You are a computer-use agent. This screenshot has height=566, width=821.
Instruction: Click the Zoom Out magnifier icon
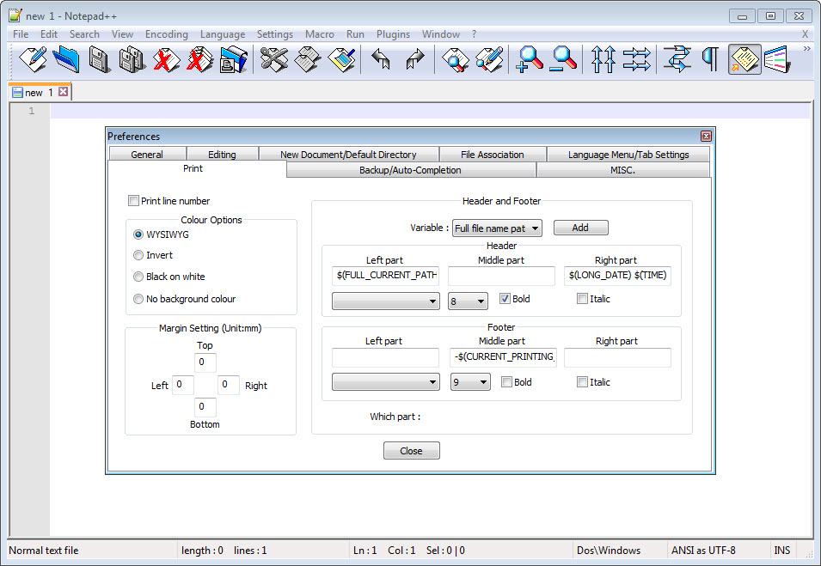pyautogui.click(x=563, y=59)
